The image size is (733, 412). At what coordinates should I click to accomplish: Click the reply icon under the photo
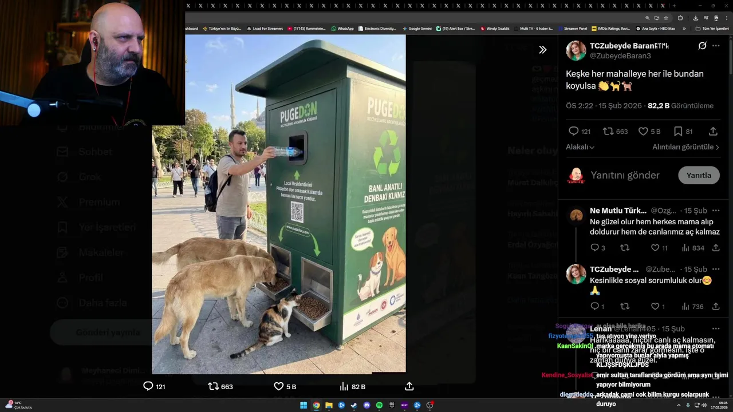pyautogui.click(x=148, y=386)
